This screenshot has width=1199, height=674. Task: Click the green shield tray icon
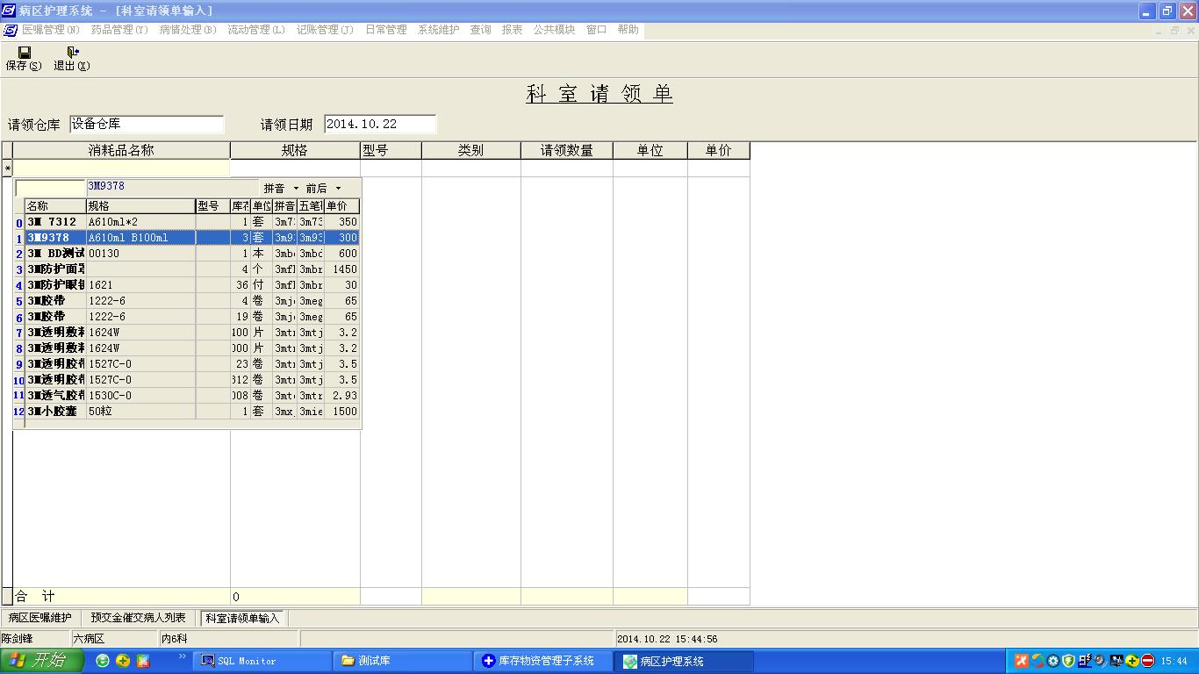[1068, 661]
